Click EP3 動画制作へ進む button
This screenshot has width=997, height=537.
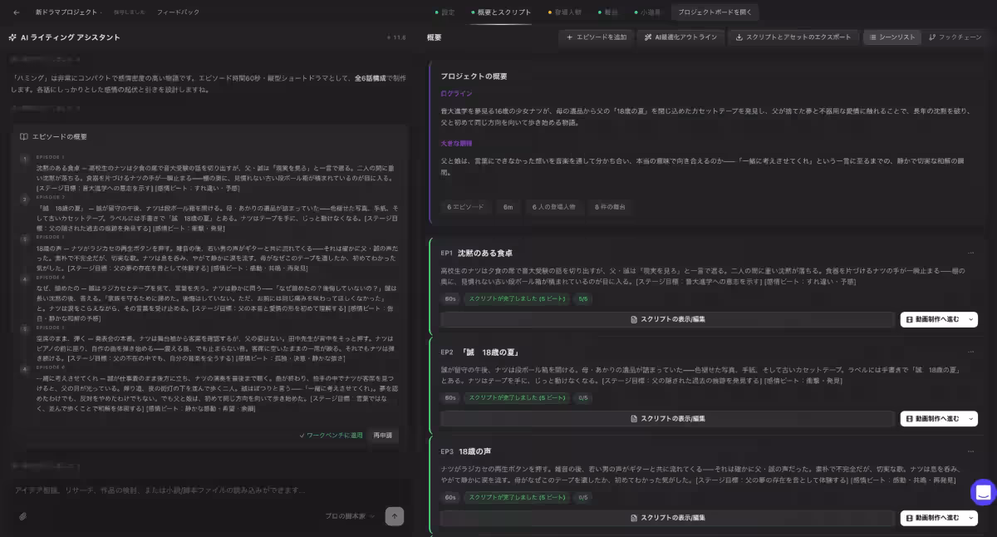(932, 518)
